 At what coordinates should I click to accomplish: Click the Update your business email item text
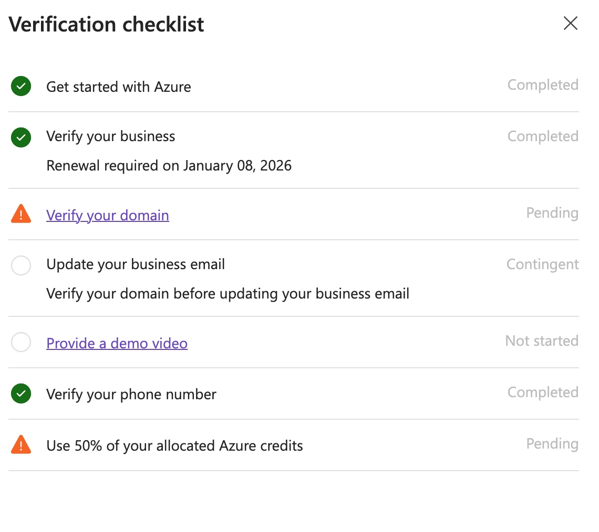pos(136,264)
